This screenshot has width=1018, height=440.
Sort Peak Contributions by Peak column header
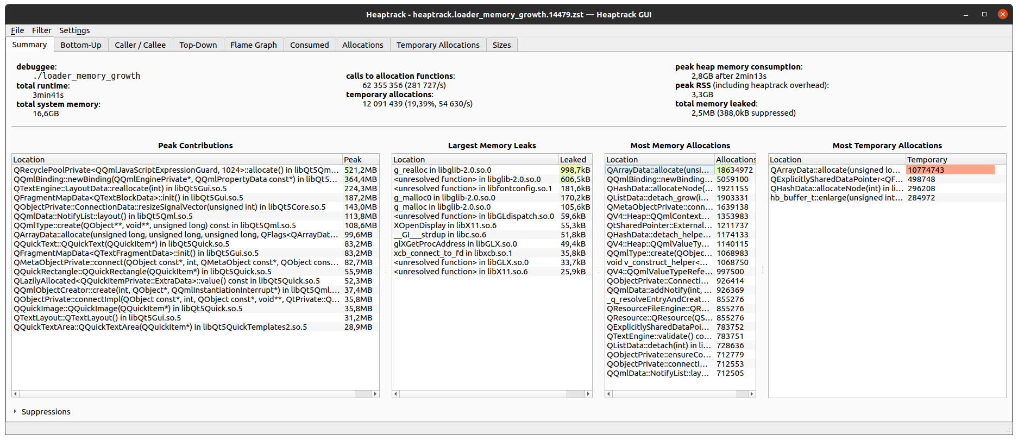tap(361, 160)
